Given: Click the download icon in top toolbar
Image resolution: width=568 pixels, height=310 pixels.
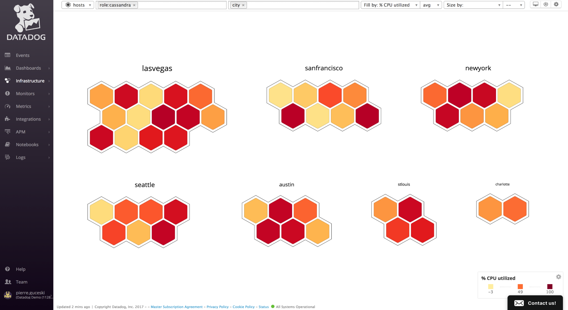Looking at the screenshot, I should pyautogui.click(x=546, y=4).
